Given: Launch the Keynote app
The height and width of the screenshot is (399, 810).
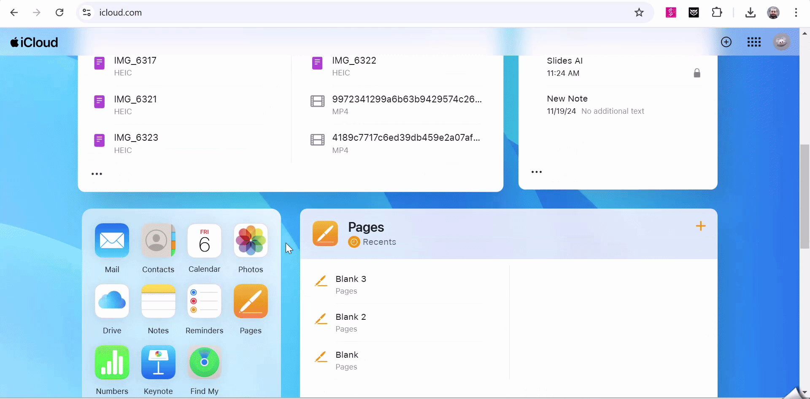Looking at the screenshot, I should coord(158,362).
